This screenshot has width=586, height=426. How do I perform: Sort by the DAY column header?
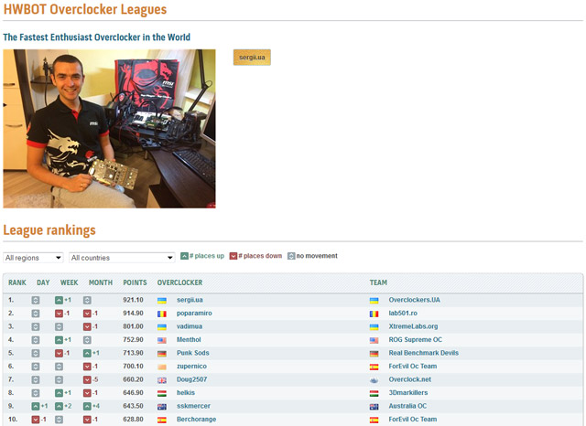43,282
